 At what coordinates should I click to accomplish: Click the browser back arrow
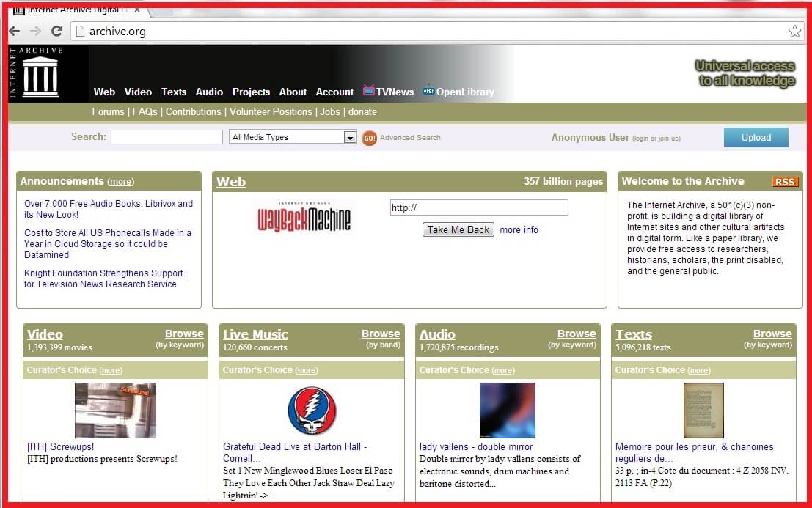[15, 31]
